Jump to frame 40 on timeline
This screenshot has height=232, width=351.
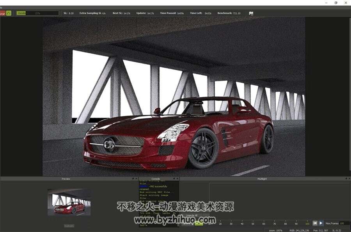[x=242, y=224]
